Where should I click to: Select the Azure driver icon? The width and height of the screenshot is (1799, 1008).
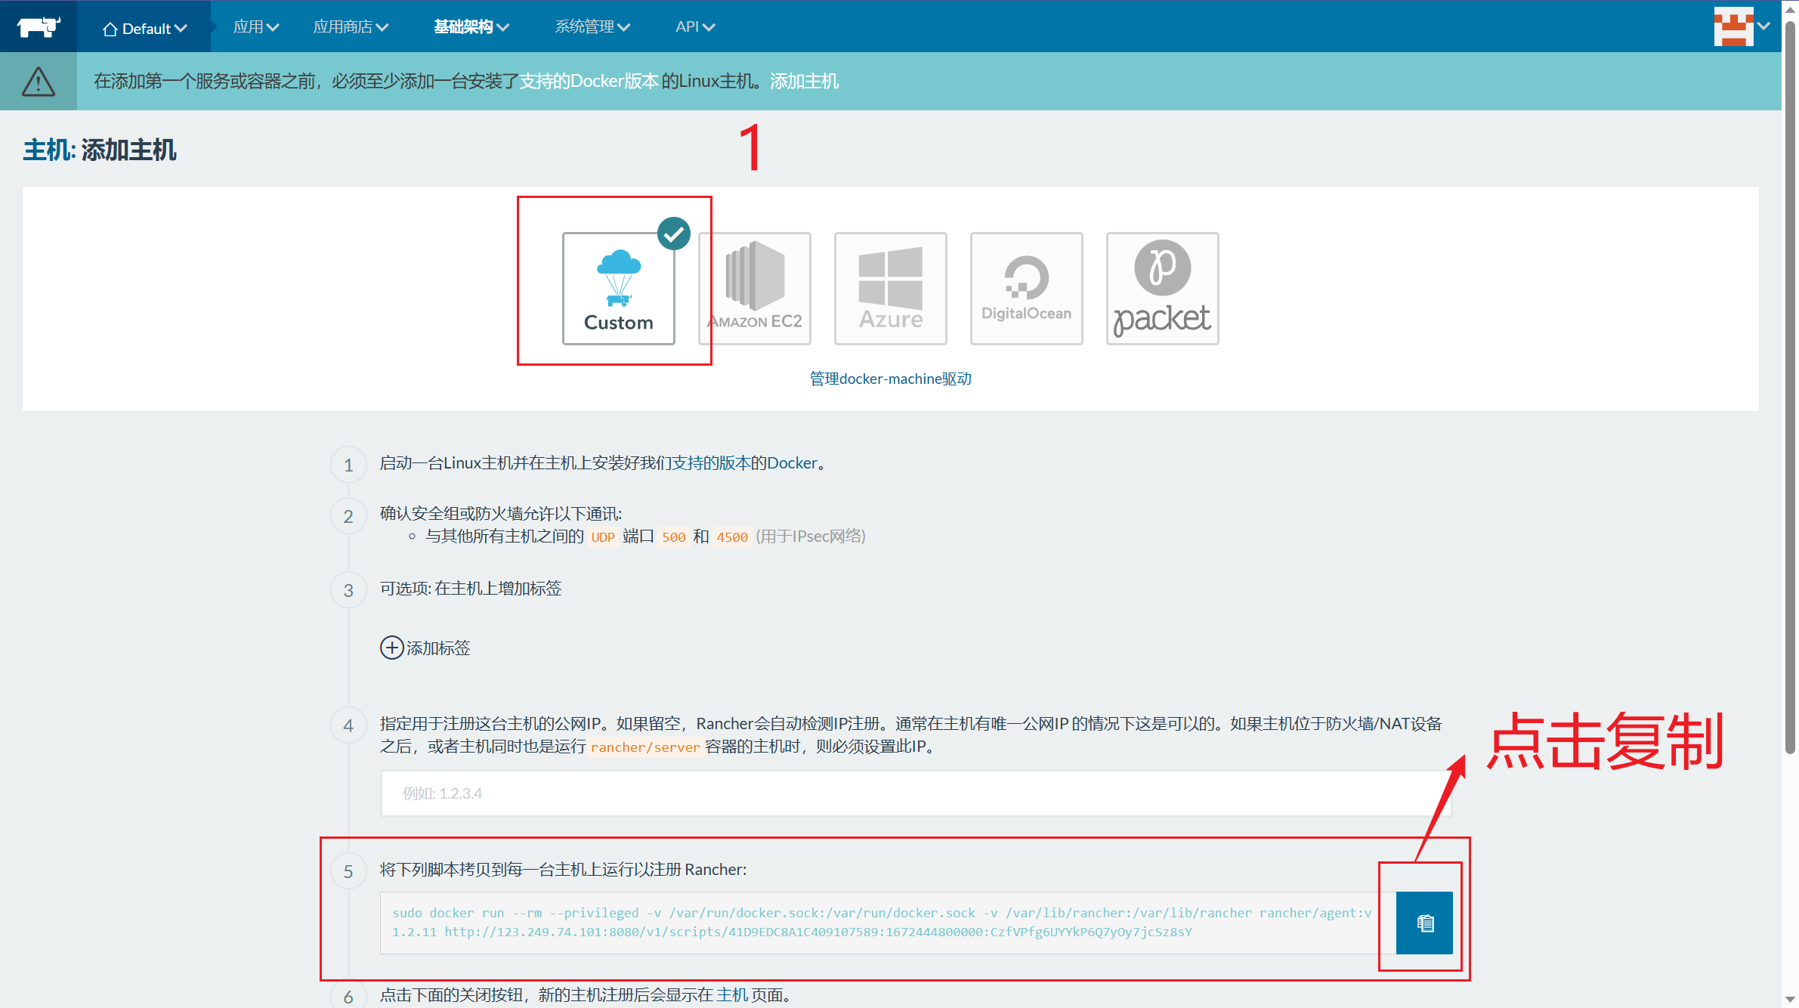890,288
